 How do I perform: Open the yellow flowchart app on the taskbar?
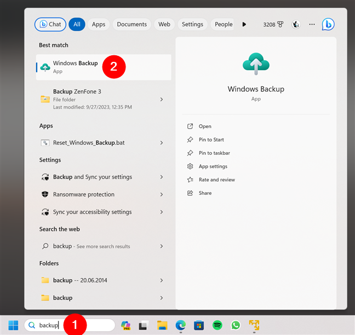click(x=254, y=325)
